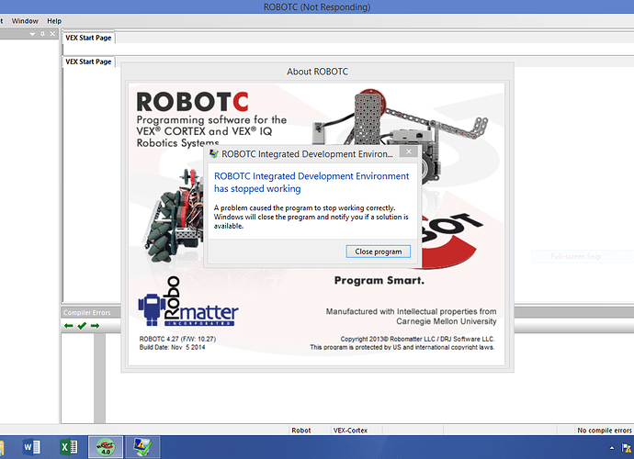The image size is (634, 459).
Task: Switch to ROBOTC 4.0 taskbar icon
Action: [106, 447]
